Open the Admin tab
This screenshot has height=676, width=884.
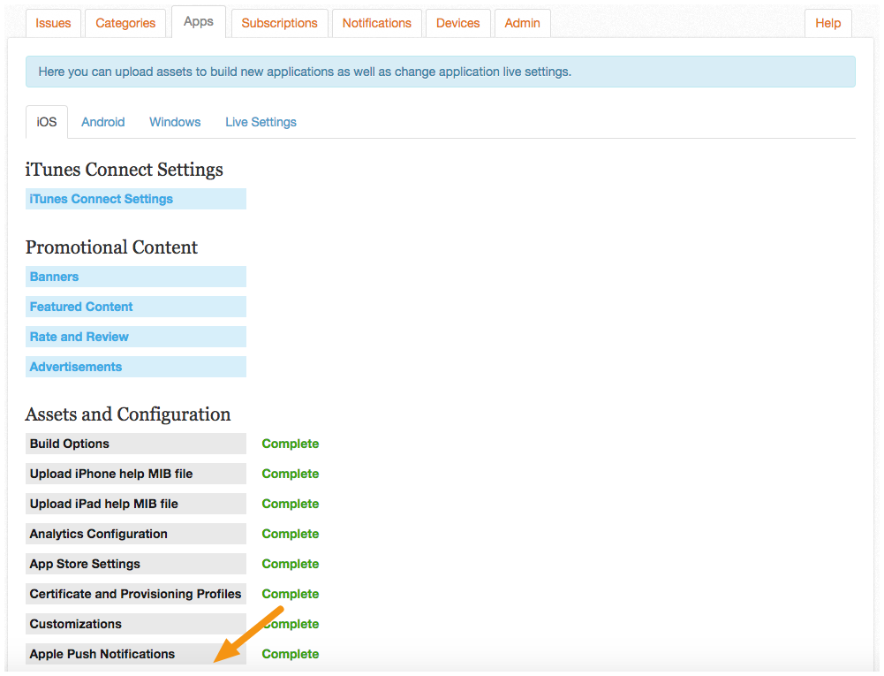pos(522,23)
